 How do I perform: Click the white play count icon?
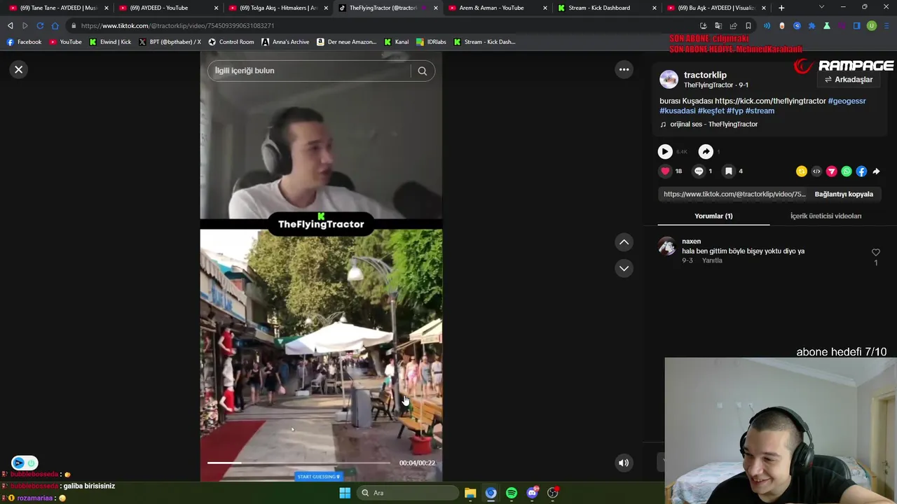click(x=665, y=151)
